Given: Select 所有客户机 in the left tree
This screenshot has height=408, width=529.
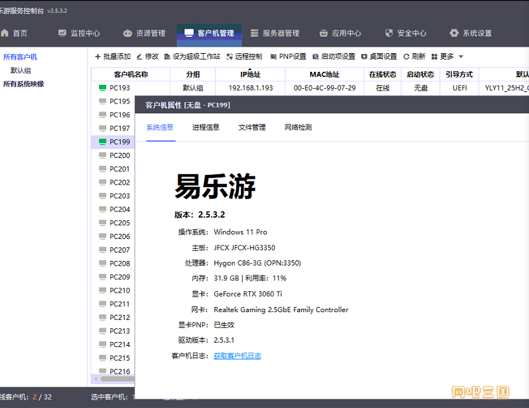Looking at the screenshot, I should pos(20,57).
